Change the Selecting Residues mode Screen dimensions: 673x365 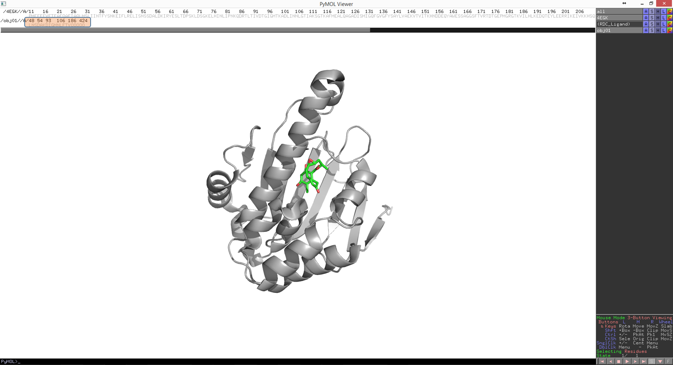(x=622, y=351)
